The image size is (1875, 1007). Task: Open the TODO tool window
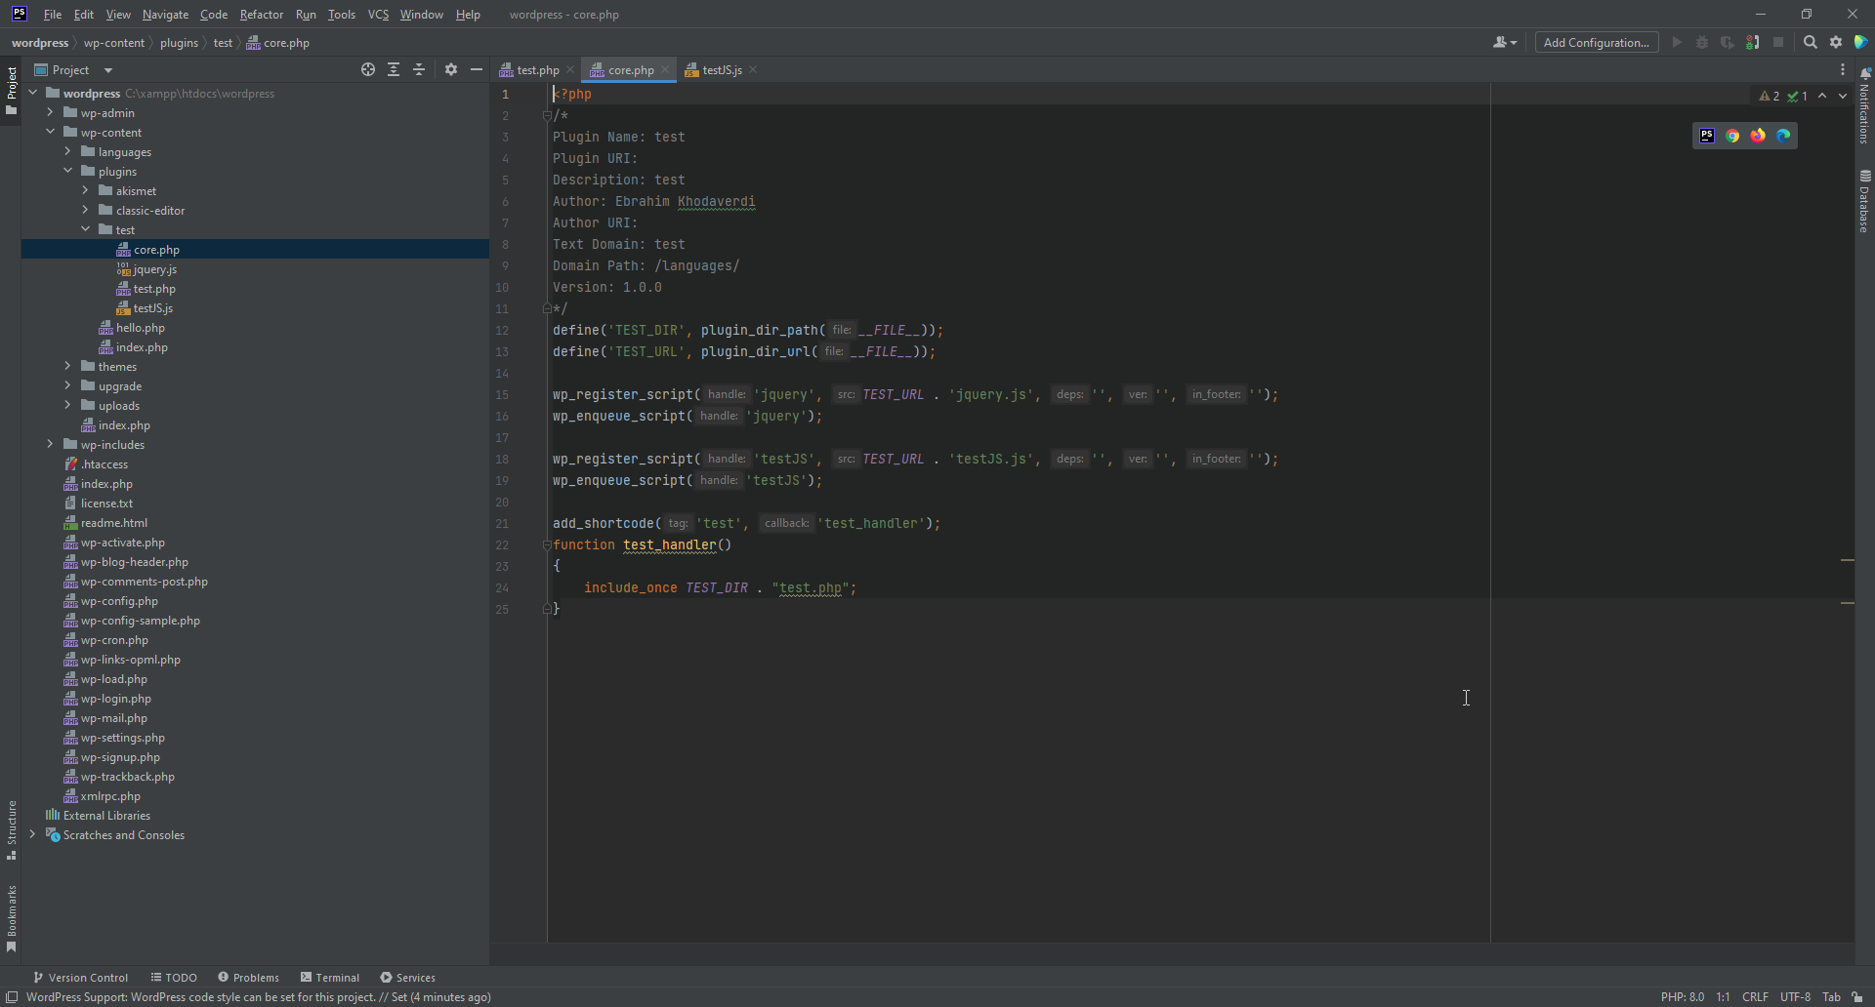174,977
